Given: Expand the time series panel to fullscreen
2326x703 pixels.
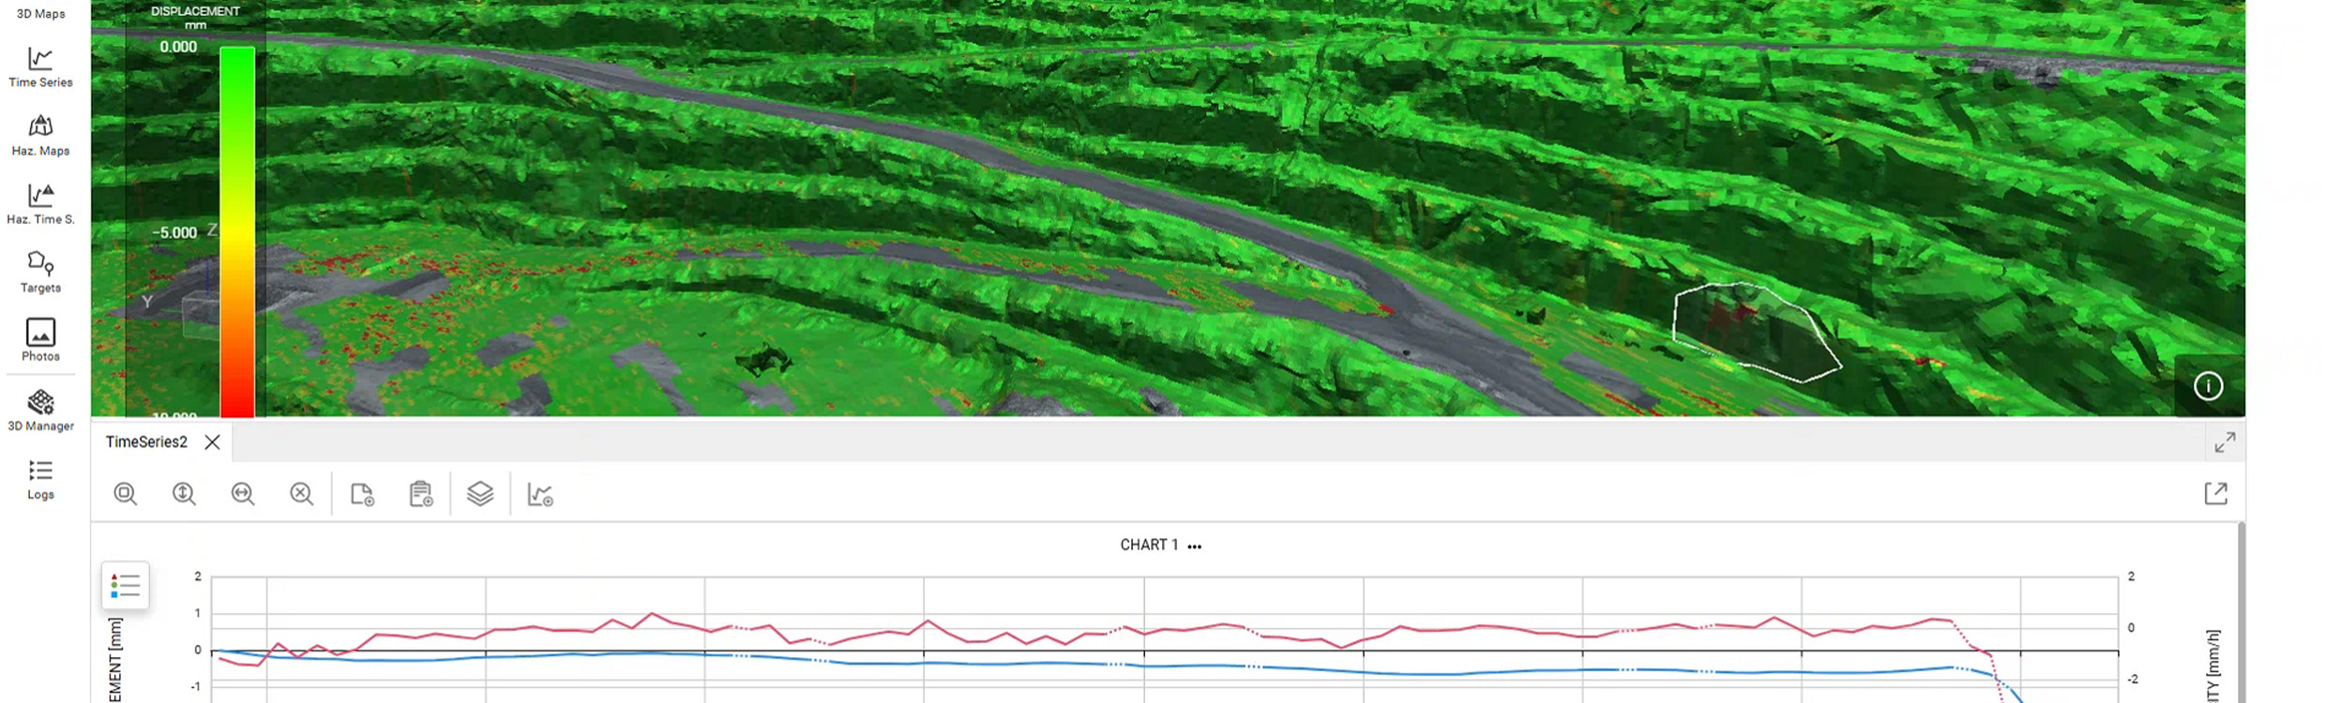Looking at the screenshot, I should tap(2225, 442).
